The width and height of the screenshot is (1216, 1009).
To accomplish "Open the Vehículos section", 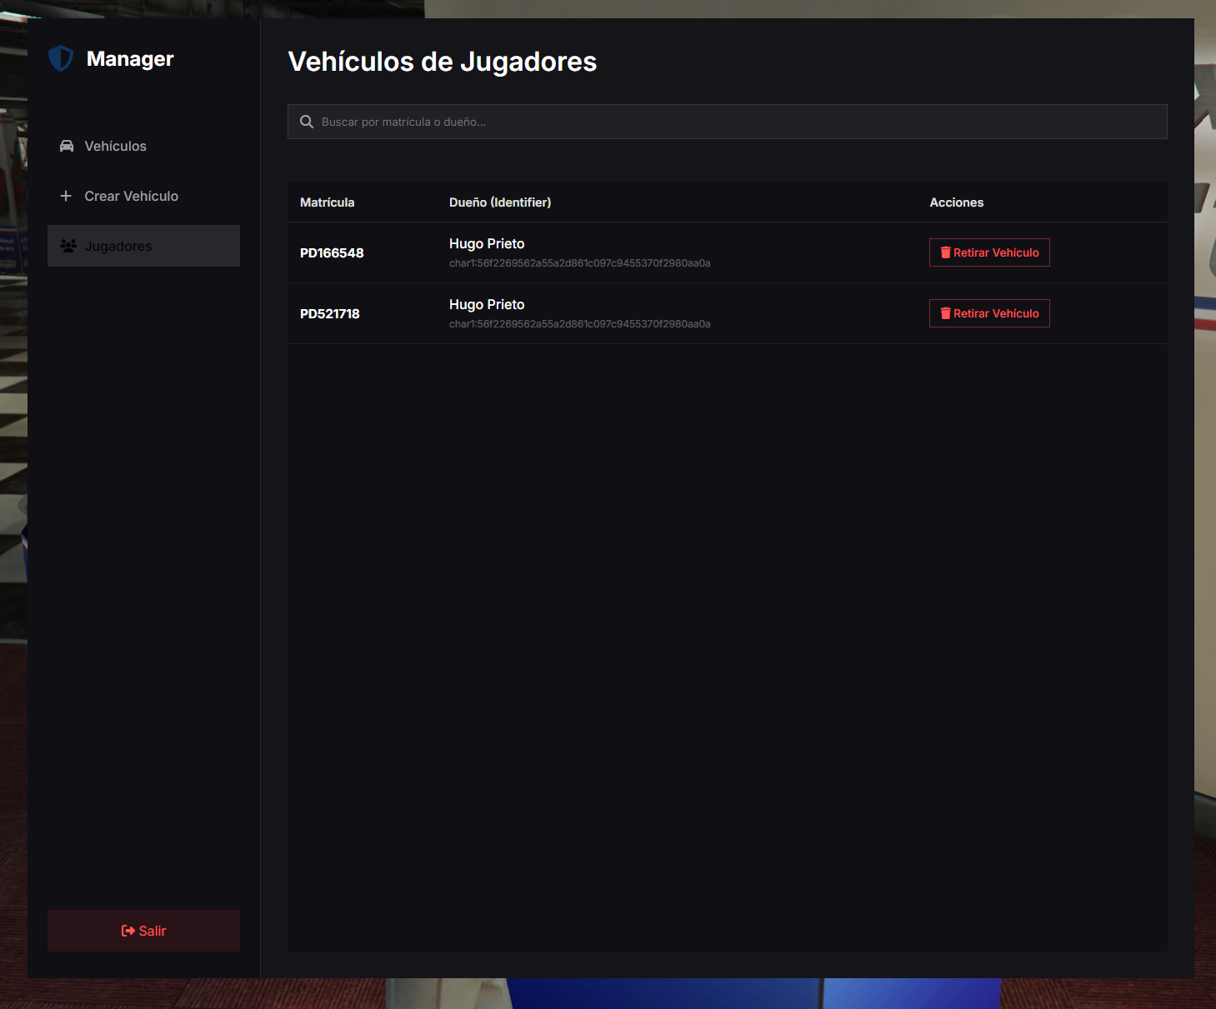I will 143,146.
